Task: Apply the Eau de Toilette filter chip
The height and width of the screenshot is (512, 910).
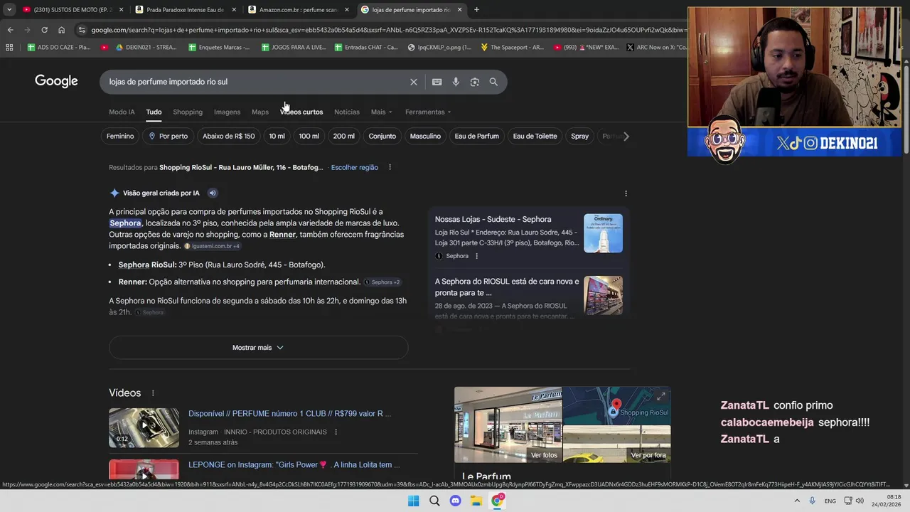Action: [x=535, y=136]
